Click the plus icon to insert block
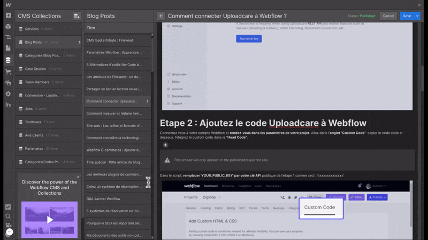 point(165,145)
